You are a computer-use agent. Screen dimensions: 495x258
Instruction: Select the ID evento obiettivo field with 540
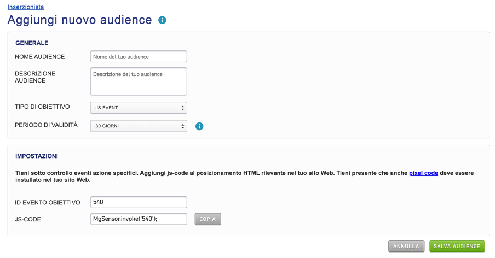click(139, 202)
